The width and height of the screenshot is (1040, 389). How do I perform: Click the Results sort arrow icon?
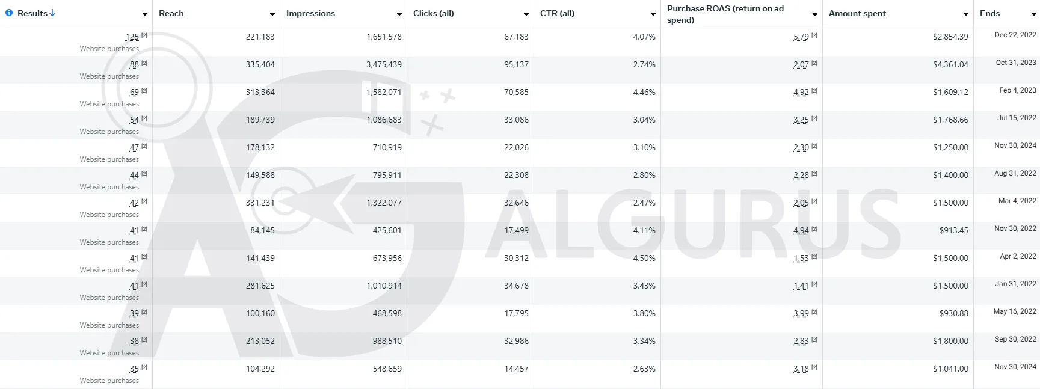pos(52,13)
